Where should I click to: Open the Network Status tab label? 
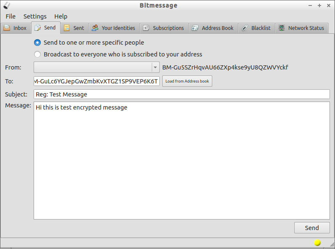[x=306, y=28]
